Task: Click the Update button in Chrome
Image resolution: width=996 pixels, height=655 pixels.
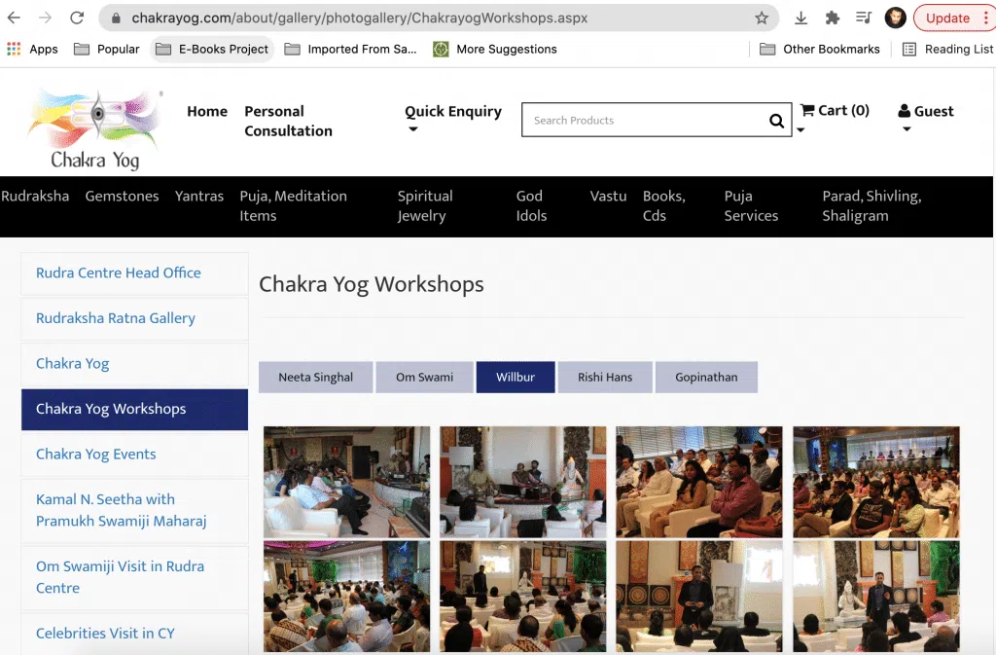Action: [947, 18]
